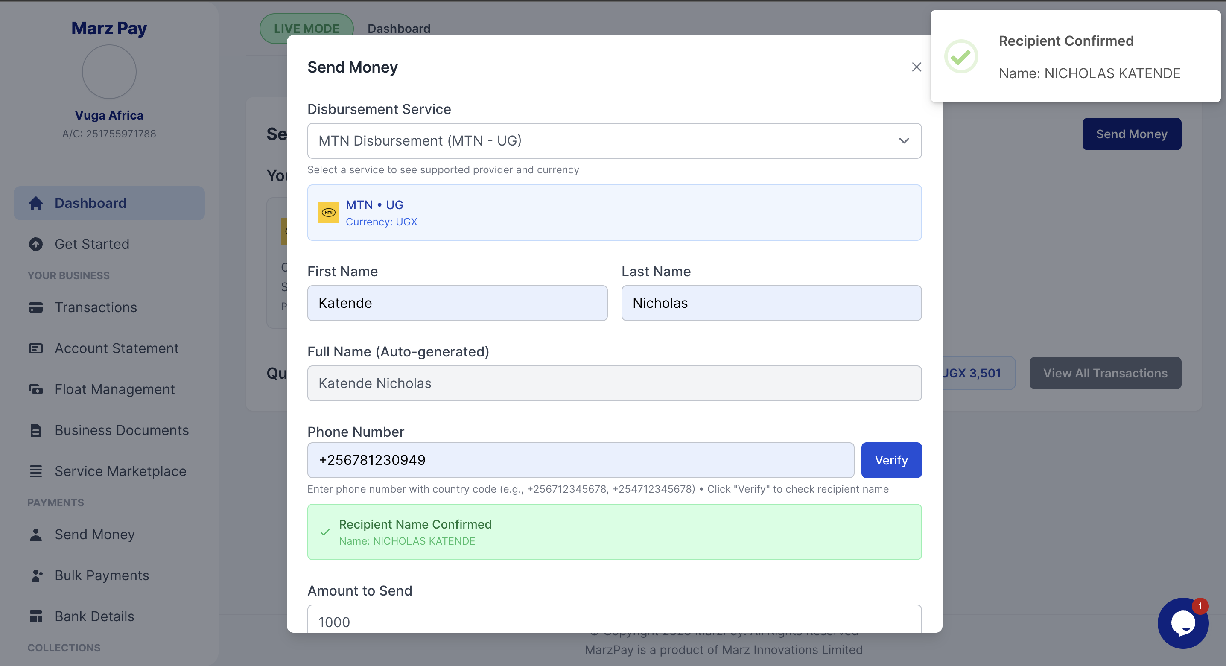Click the green check in Recipient Confirmed toast
The height and width of the screenshot is (666, 1226).
961,57
